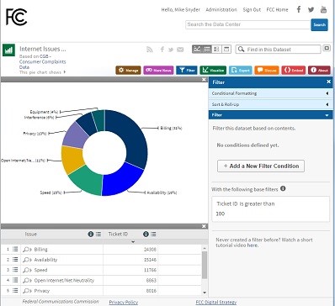Add a New Filter Condition
The width and height of the screenshot is (335, 306).
tap(261, 166)
